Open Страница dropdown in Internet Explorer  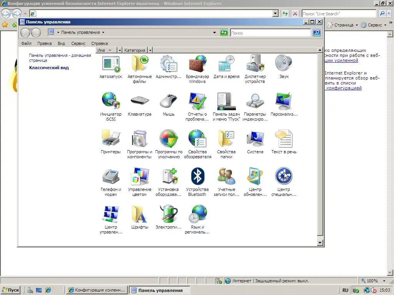343,25
